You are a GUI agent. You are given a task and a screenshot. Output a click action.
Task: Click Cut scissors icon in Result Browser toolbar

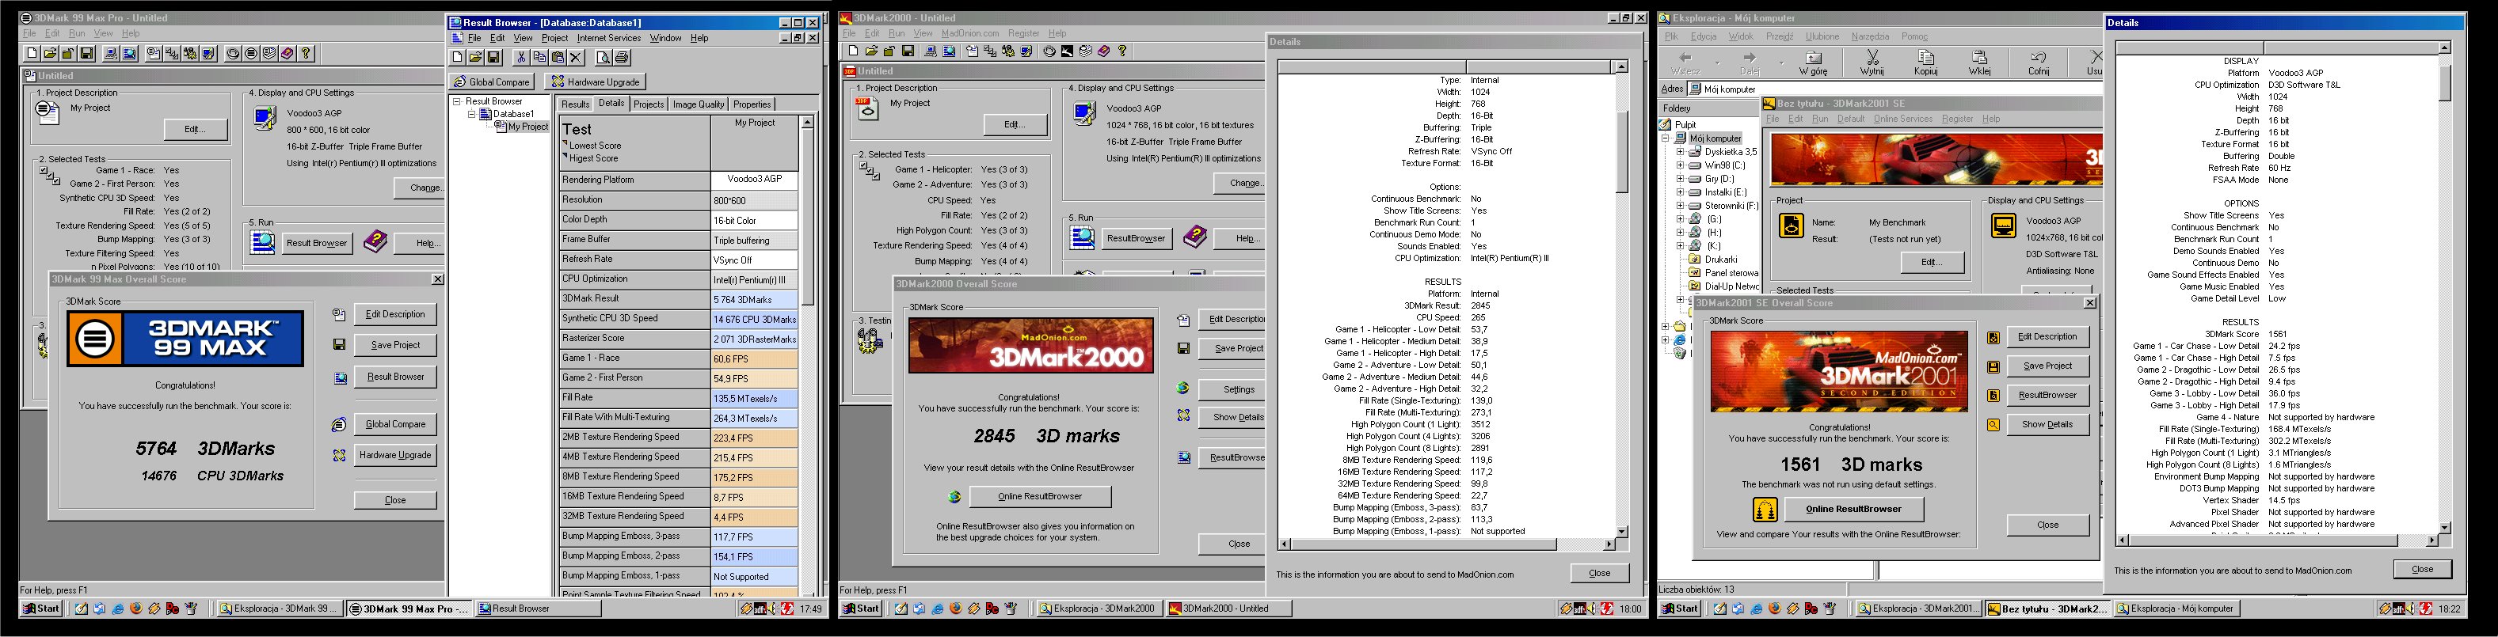click(520, 57)
